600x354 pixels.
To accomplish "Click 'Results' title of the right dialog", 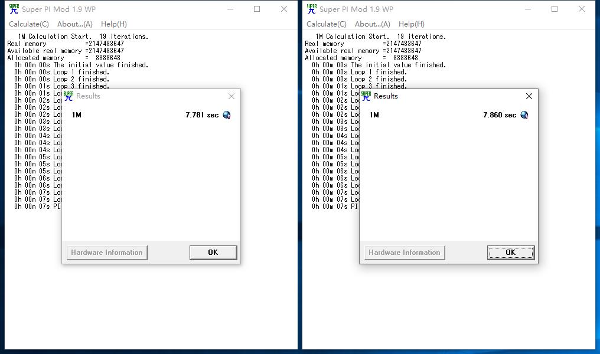I will click(x=386, y=96).
